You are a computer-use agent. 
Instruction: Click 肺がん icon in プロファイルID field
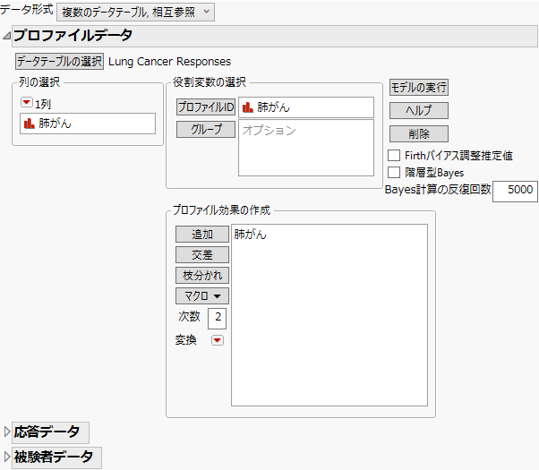[247, 107]
